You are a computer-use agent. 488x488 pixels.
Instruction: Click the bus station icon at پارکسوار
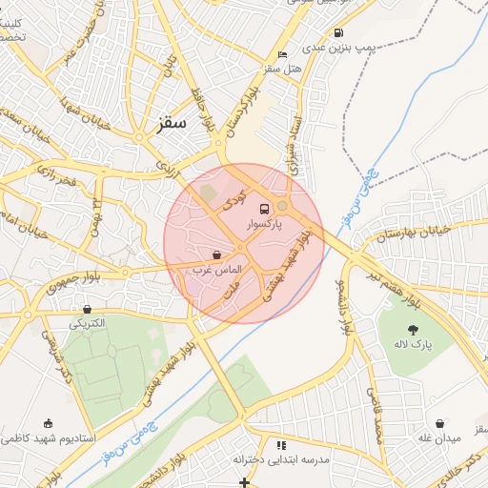pyautogui.click(x=264, y=209)
